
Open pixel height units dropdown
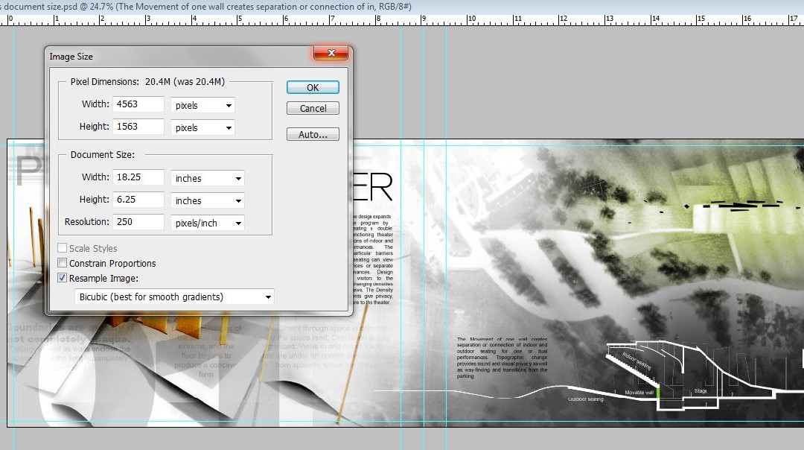click(202, 127)
